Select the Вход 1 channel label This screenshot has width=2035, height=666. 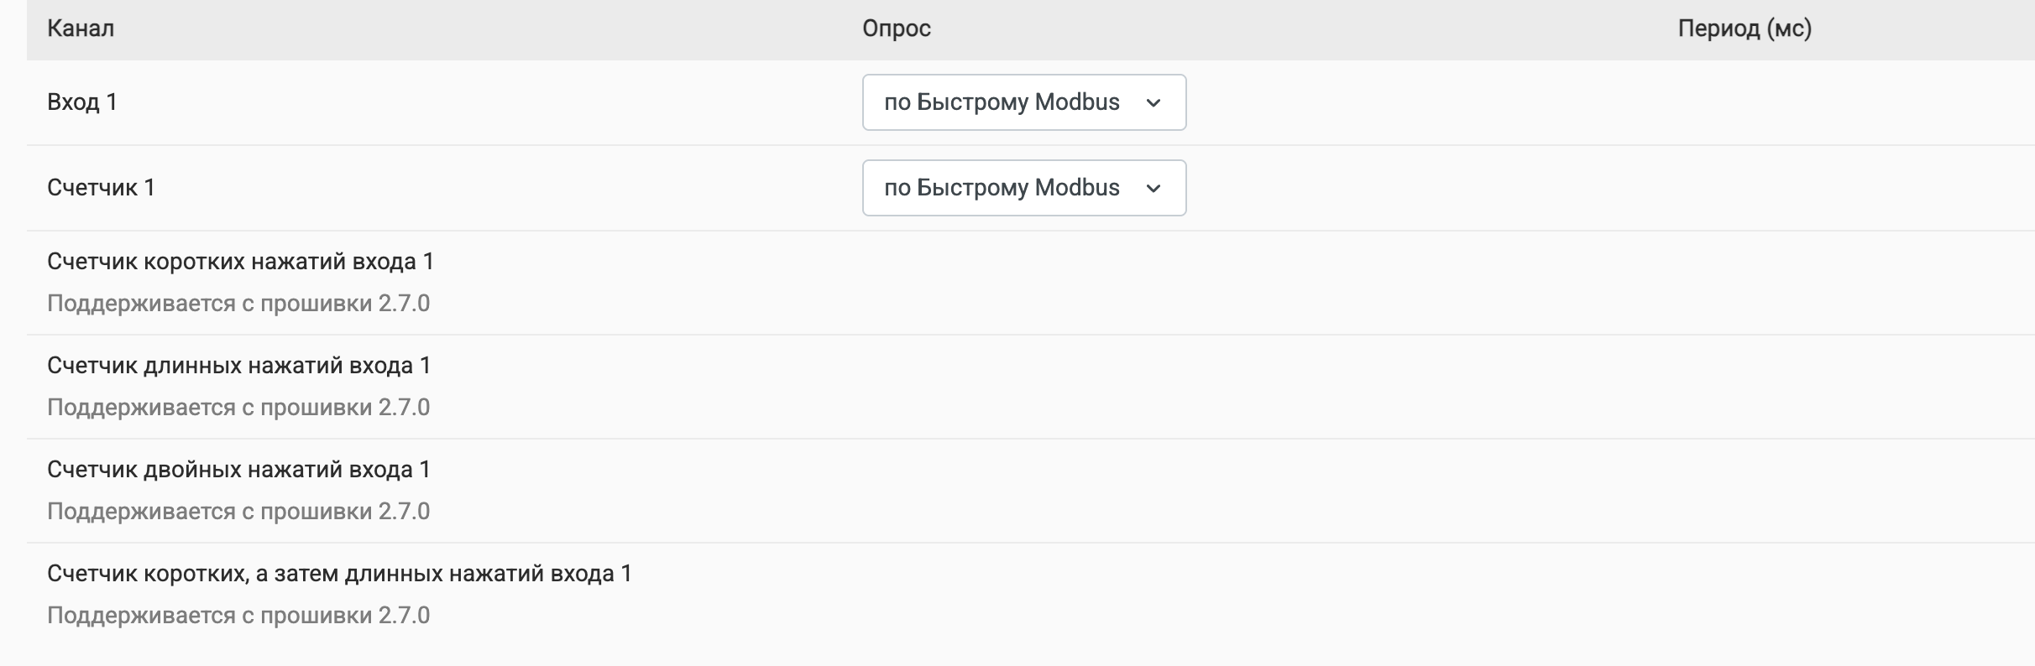pyautogui.click(x=82, y=102)
